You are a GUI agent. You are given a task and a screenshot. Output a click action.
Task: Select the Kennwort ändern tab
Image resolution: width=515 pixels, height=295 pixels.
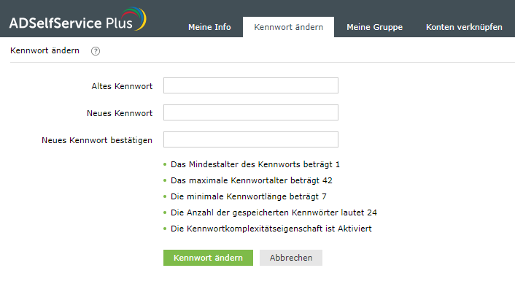point(288,27)
